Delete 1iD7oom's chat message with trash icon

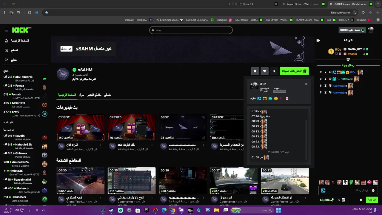(x=321, y=79)
